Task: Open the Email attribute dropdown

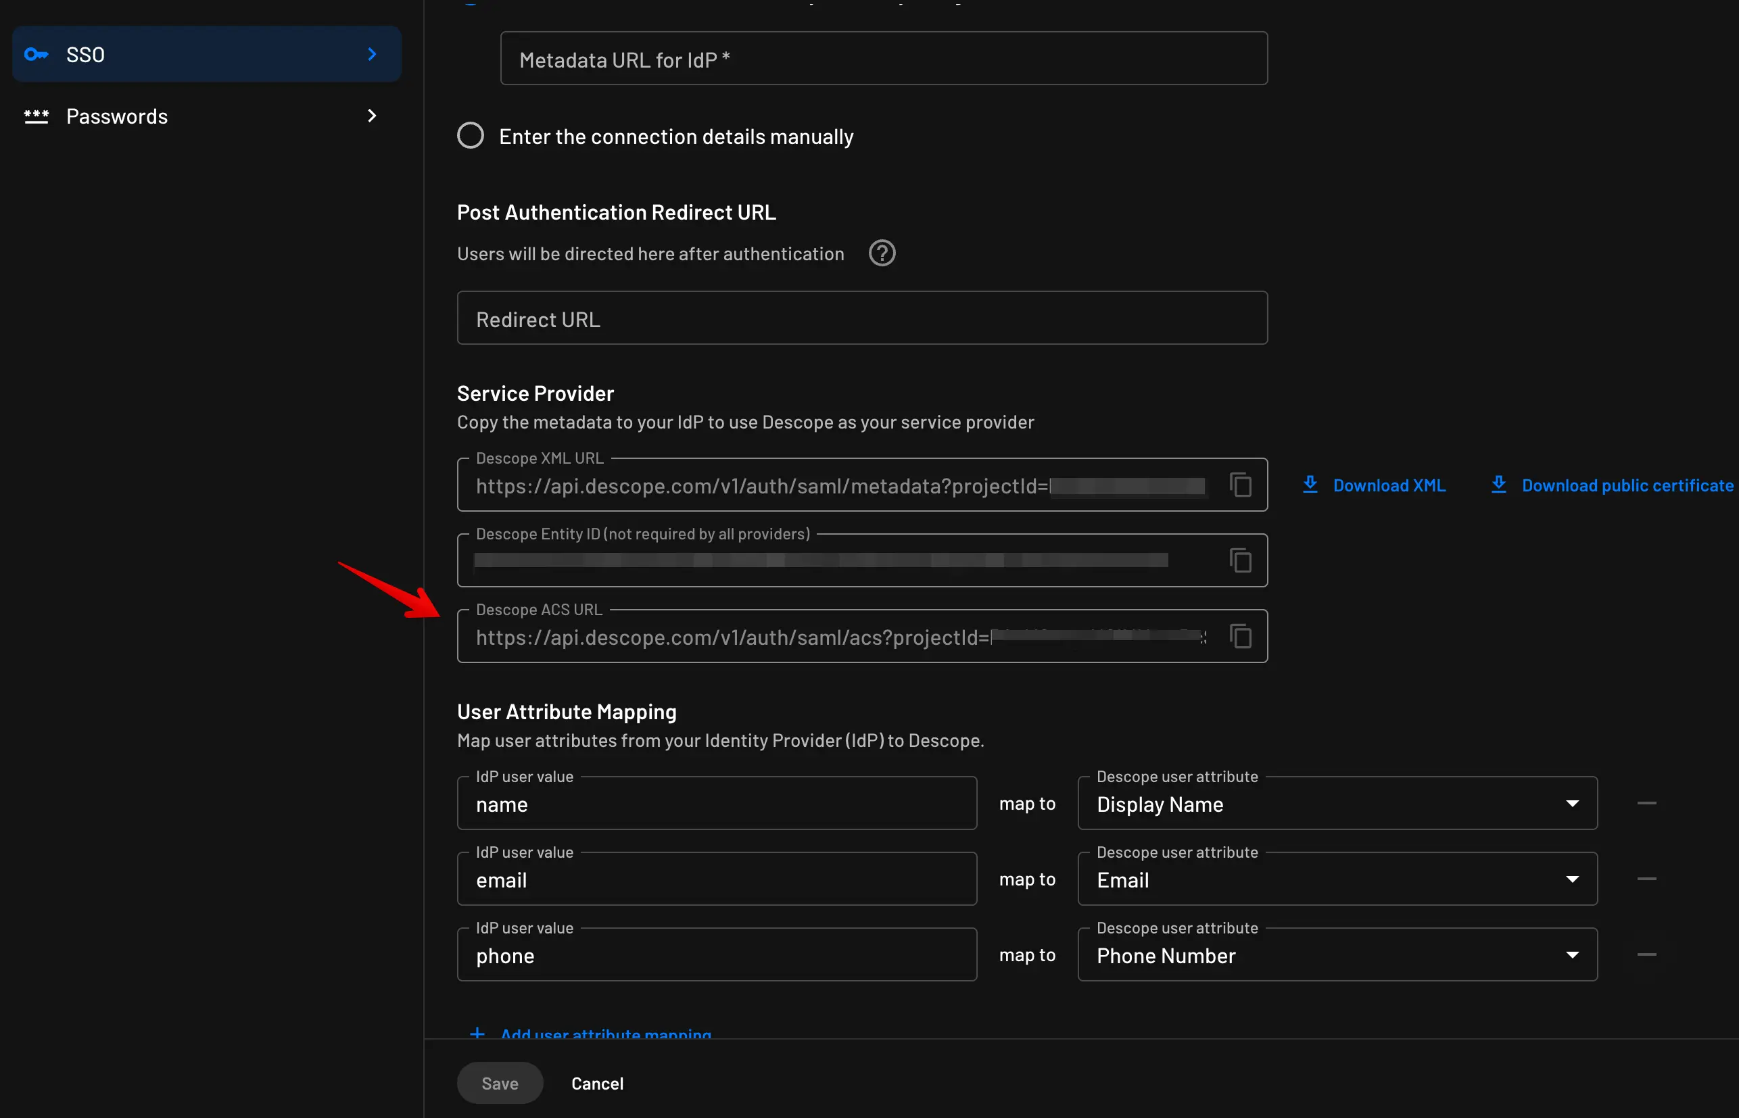Action: pos(1573,879)
